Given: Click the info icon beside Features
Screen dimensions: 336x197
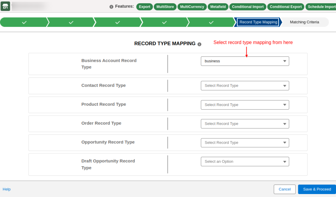Looking at the screenshot, I should [x=111, y=7].
